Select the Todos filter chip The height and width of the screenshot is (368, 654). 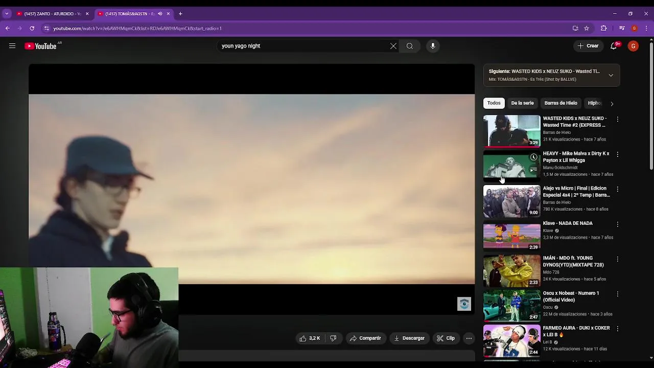point(494,103)
